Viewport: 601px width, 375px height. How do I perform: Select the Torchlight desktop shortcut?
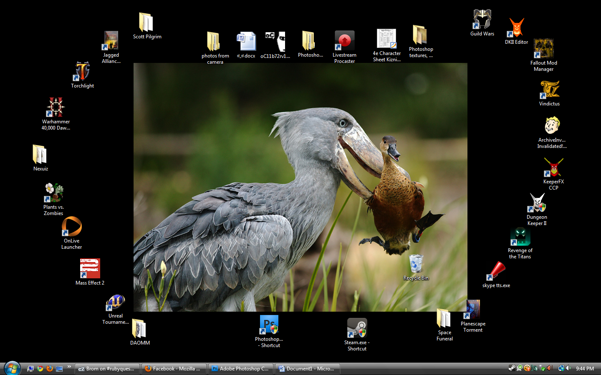click(82, 72)
